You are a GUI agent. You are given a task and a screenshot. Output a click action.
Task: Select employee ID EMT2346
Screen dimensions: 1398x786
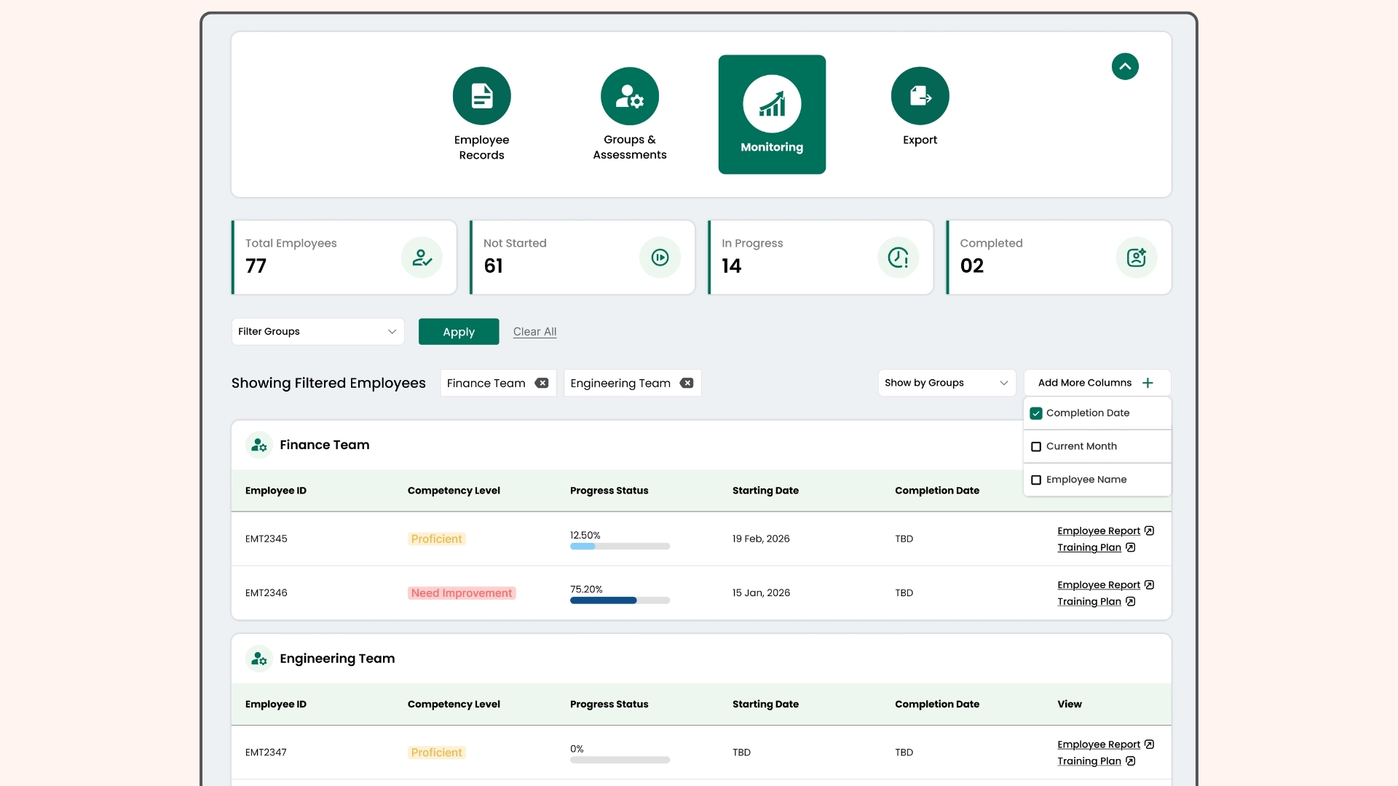266,592
